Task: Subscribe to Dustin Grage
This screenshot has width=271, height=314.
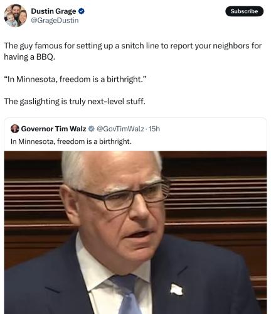Action: point(244,11)
